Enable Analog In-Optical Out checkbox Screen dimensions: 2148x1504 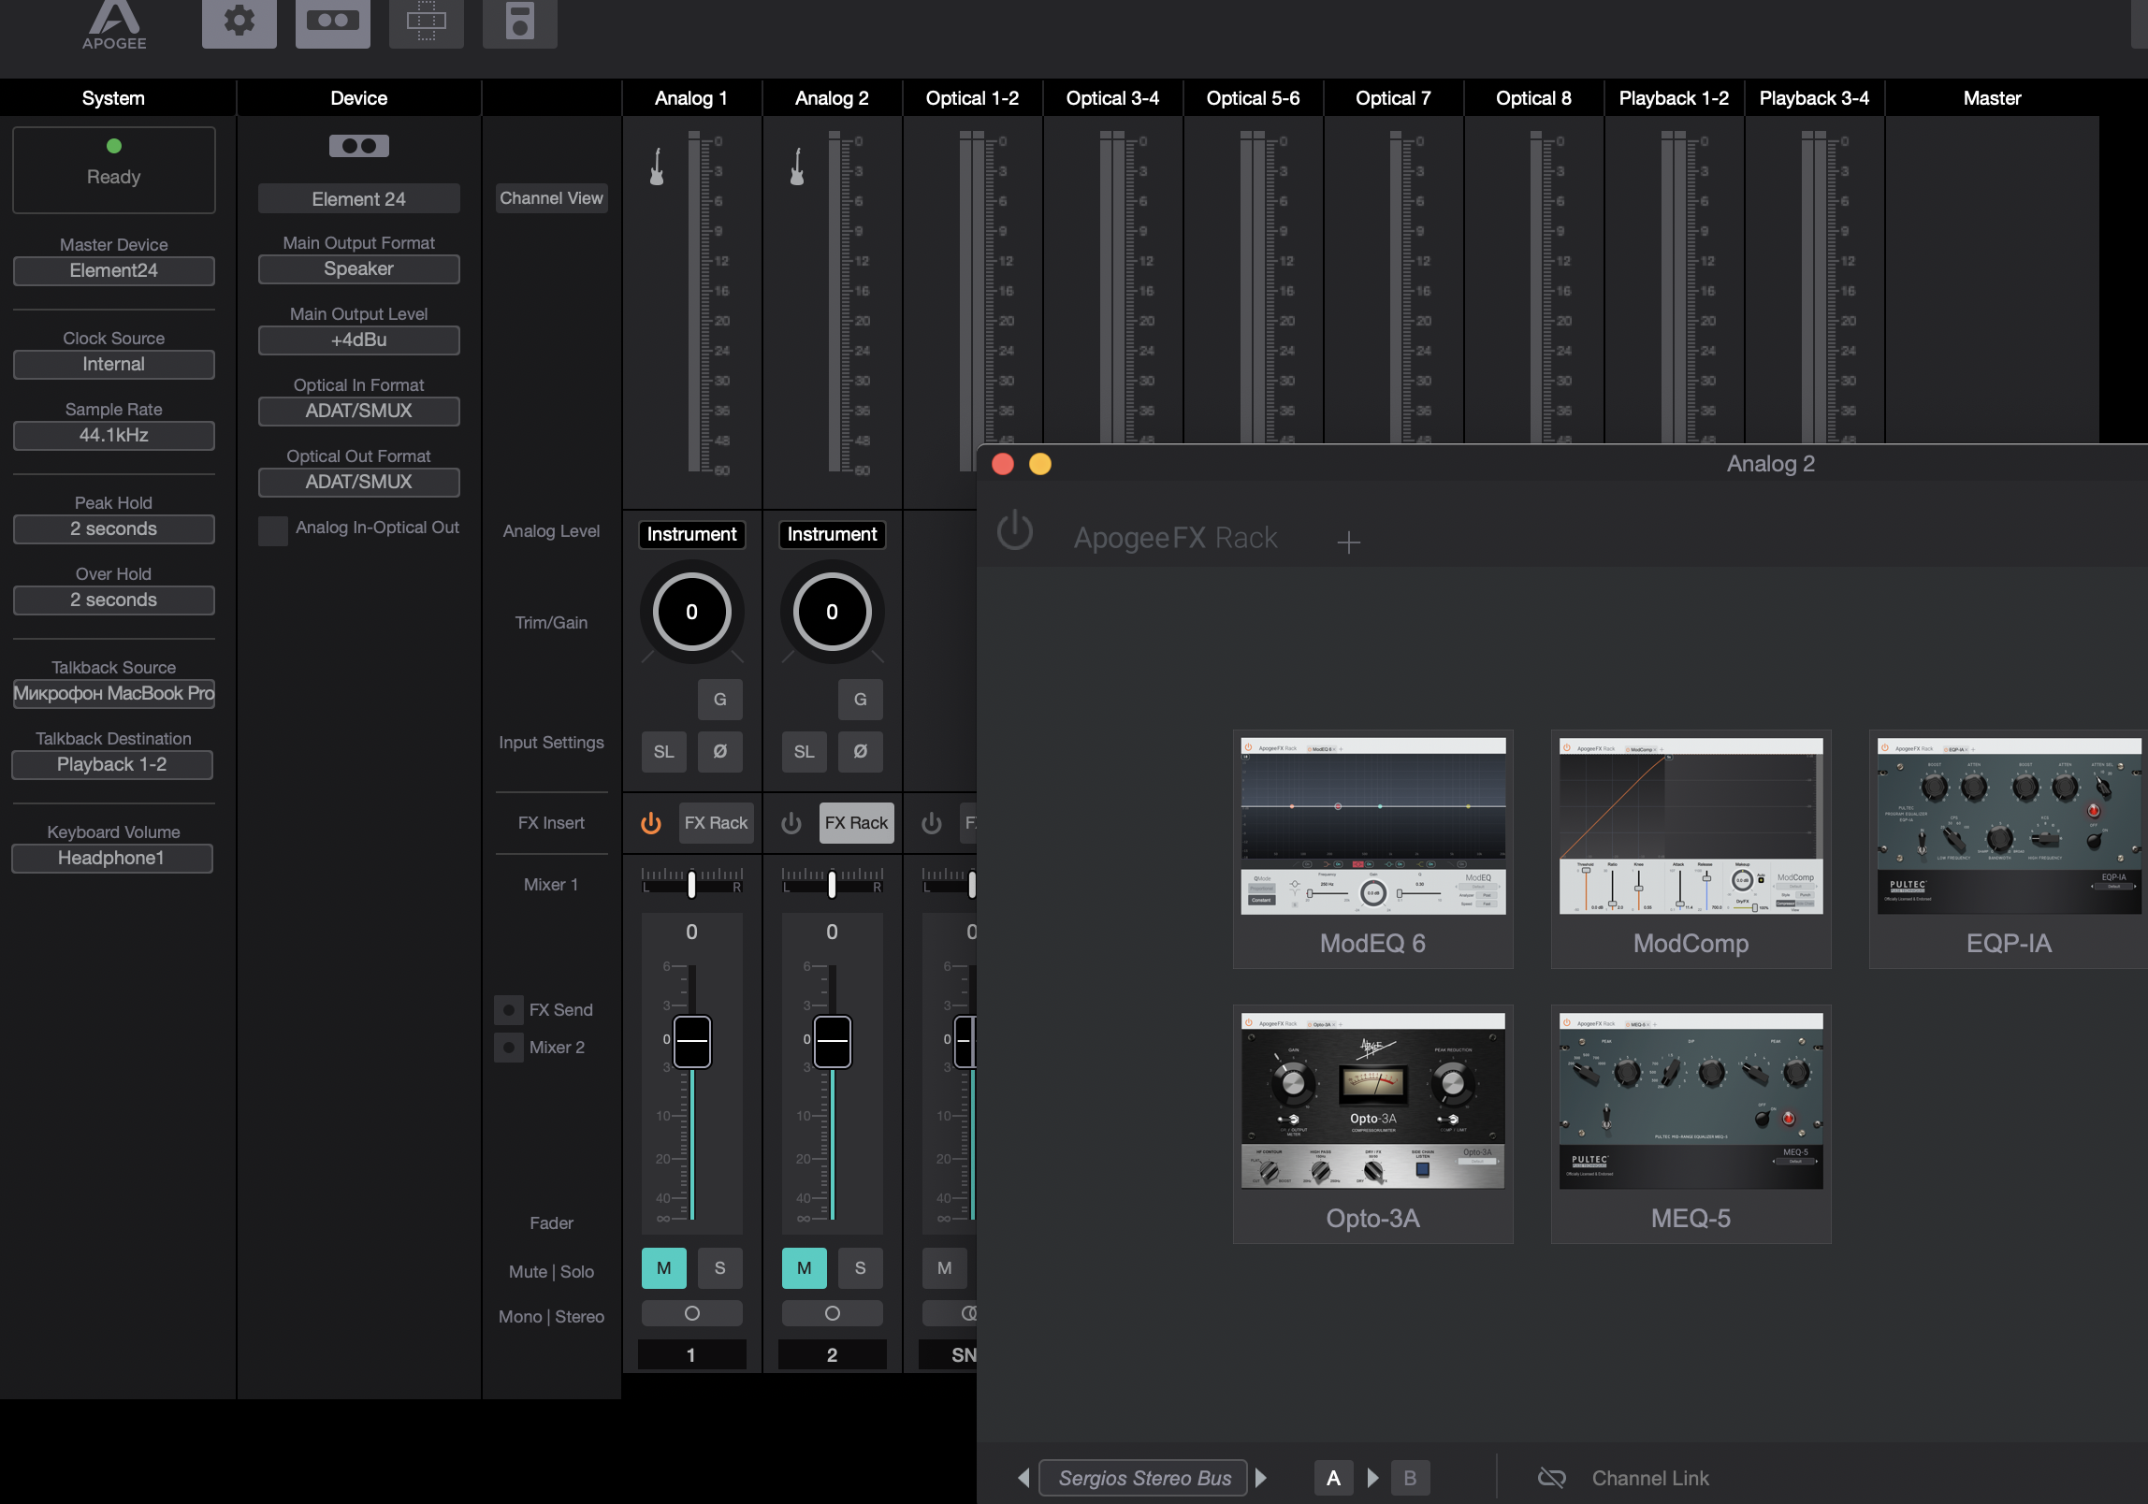click(x=273, y=530)
